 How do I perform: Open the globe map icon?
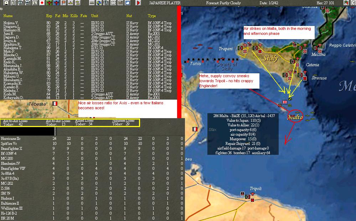99,3
